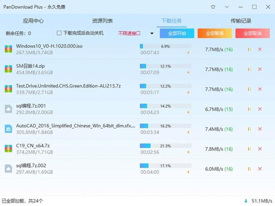Click the 14.2% progress bar of sql编程.7z.001
The image size is (275, 206).
166,106
